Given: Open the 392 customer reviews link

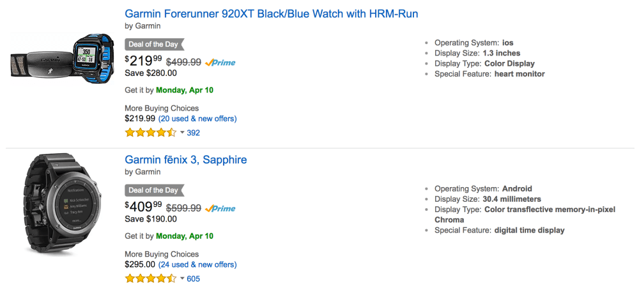Looking at the screenshot, I should point(194,133).
